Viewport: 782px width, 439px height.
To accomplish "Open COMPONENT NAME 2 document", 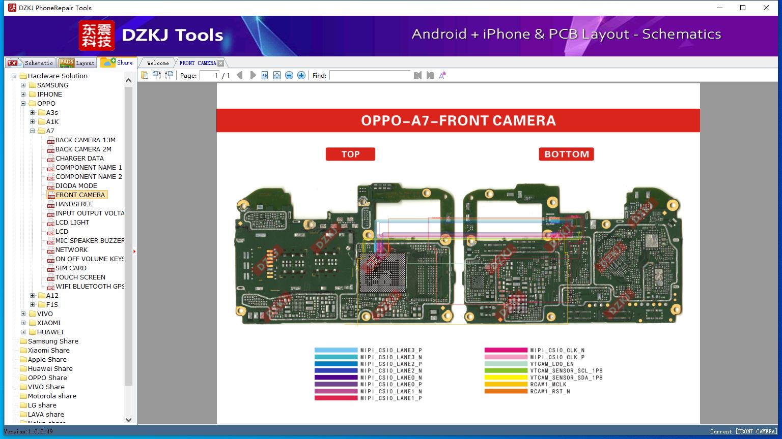I will (x=89, y=176).
